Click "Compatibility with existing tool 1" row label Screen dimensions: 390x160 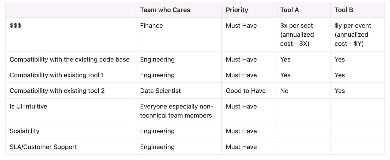pos(57,75)
